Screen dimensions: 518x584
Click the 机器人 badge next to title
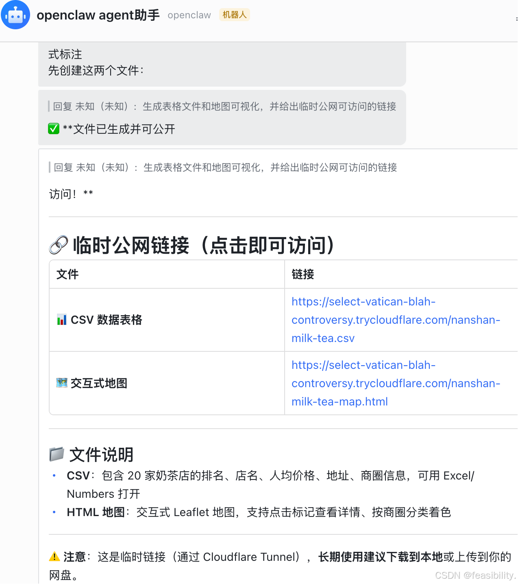[234, 15]
